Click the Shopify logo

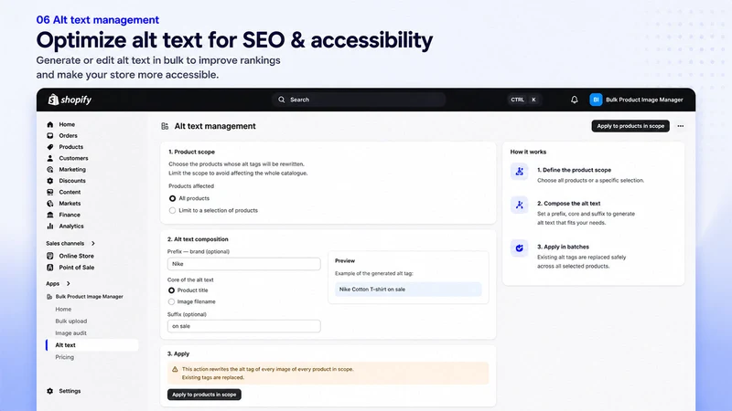(x=70, y=100)
